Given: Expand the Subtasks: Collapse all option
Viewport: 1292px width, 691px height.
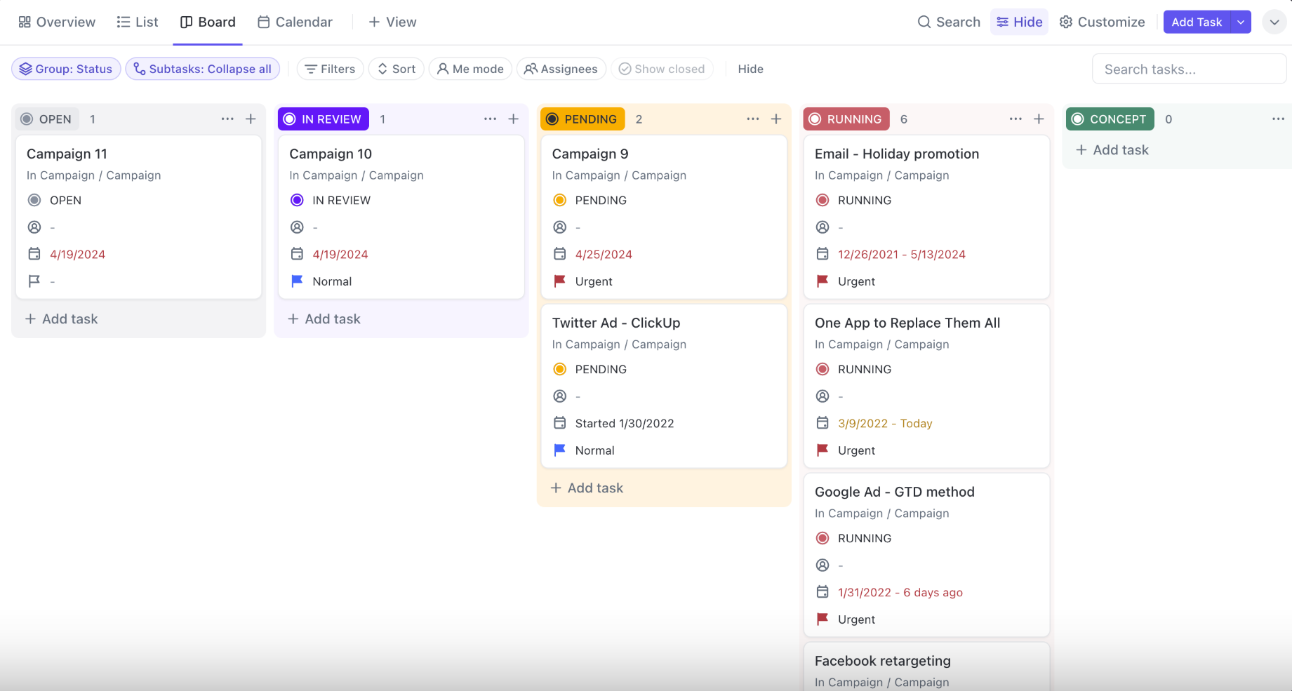Looking at the screenshot, I should tap(202, 69).
